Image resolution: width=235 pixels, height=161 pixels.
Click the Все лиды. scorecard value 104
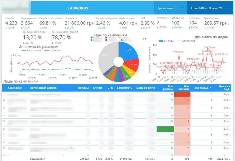coord(193,23)
